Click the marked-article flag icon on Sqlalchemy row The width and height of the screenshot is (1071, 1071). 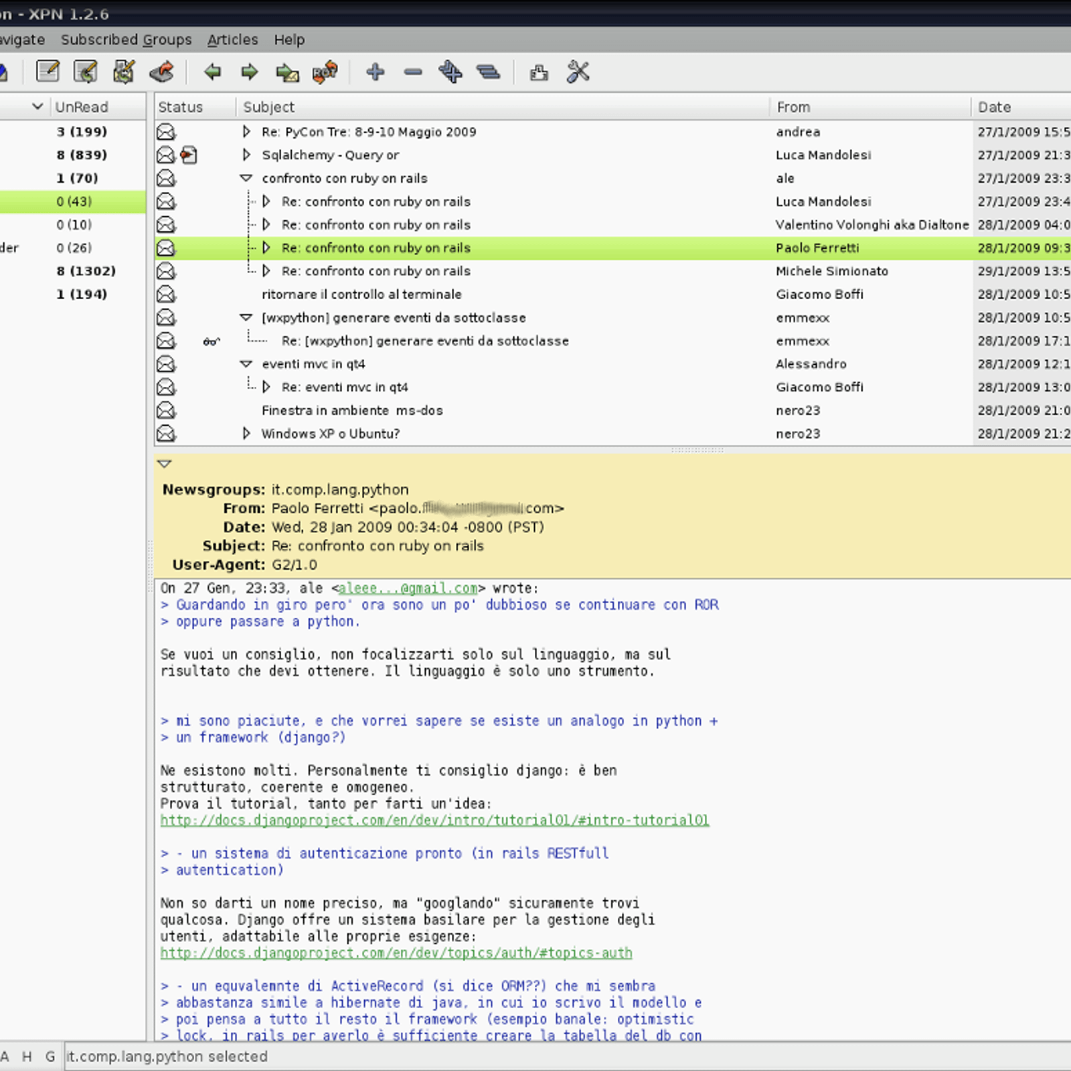pos(189,155)
